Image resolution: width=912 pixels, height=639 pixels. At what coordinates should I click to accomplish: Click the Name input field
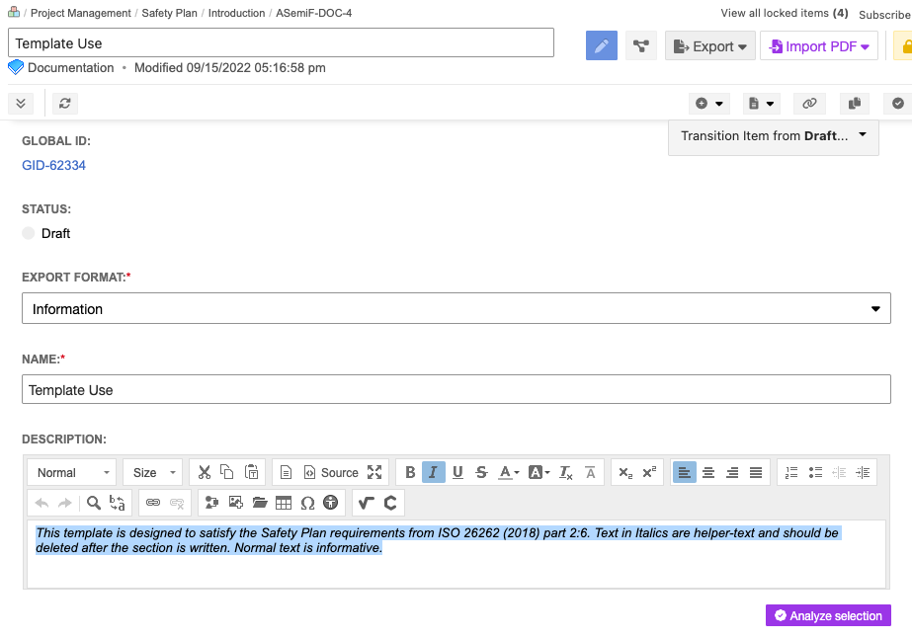[456, 389]
